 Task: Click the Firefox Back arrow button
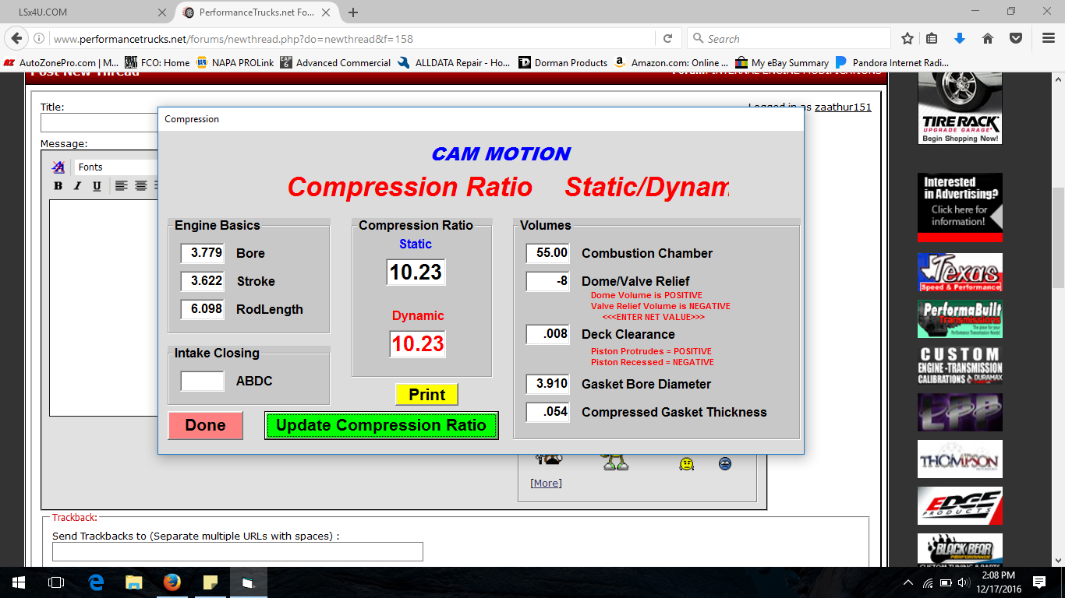(x=17, y=38)
